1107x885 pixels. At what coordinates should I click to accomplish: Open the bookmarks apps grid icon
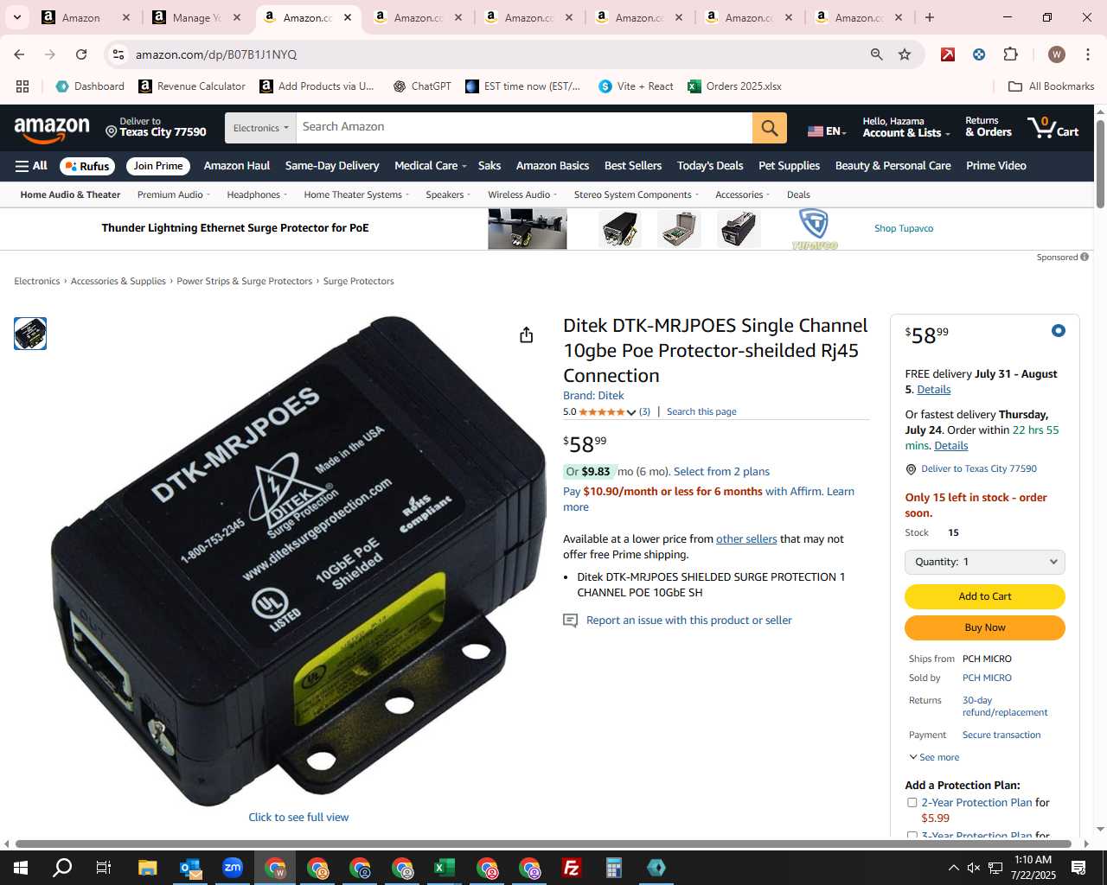point(22,86)
